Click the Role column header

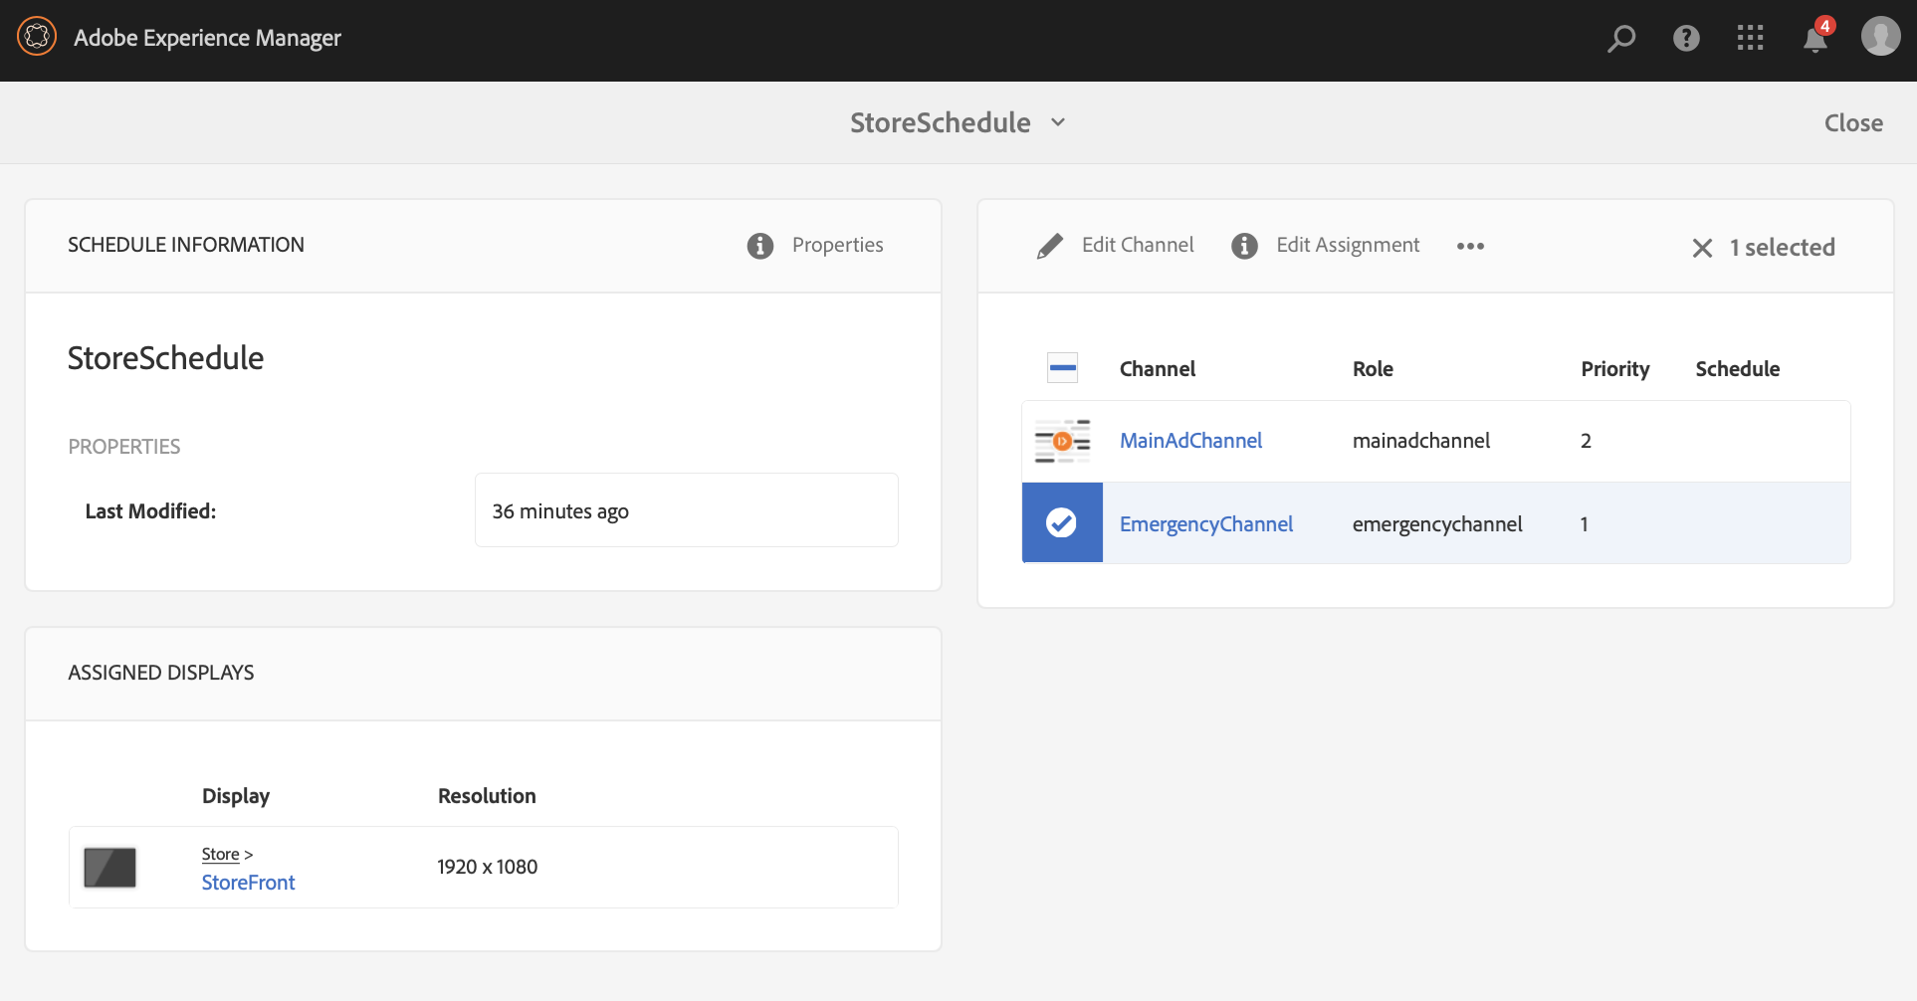point(1373,369)
